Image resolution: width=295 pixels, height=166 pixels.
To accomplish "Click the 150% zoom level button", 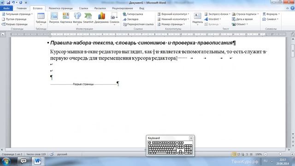I will [259, 154].
